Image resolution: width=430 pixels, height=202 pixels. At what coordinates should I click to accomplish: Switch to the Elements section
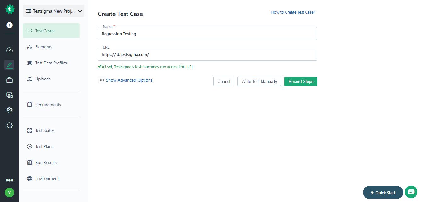(43, 47)
